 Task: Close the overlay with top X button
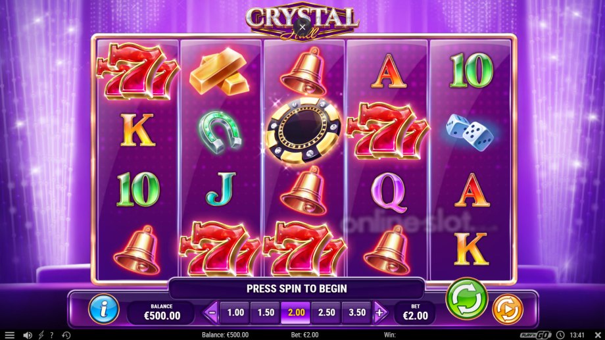click(302, 27)
